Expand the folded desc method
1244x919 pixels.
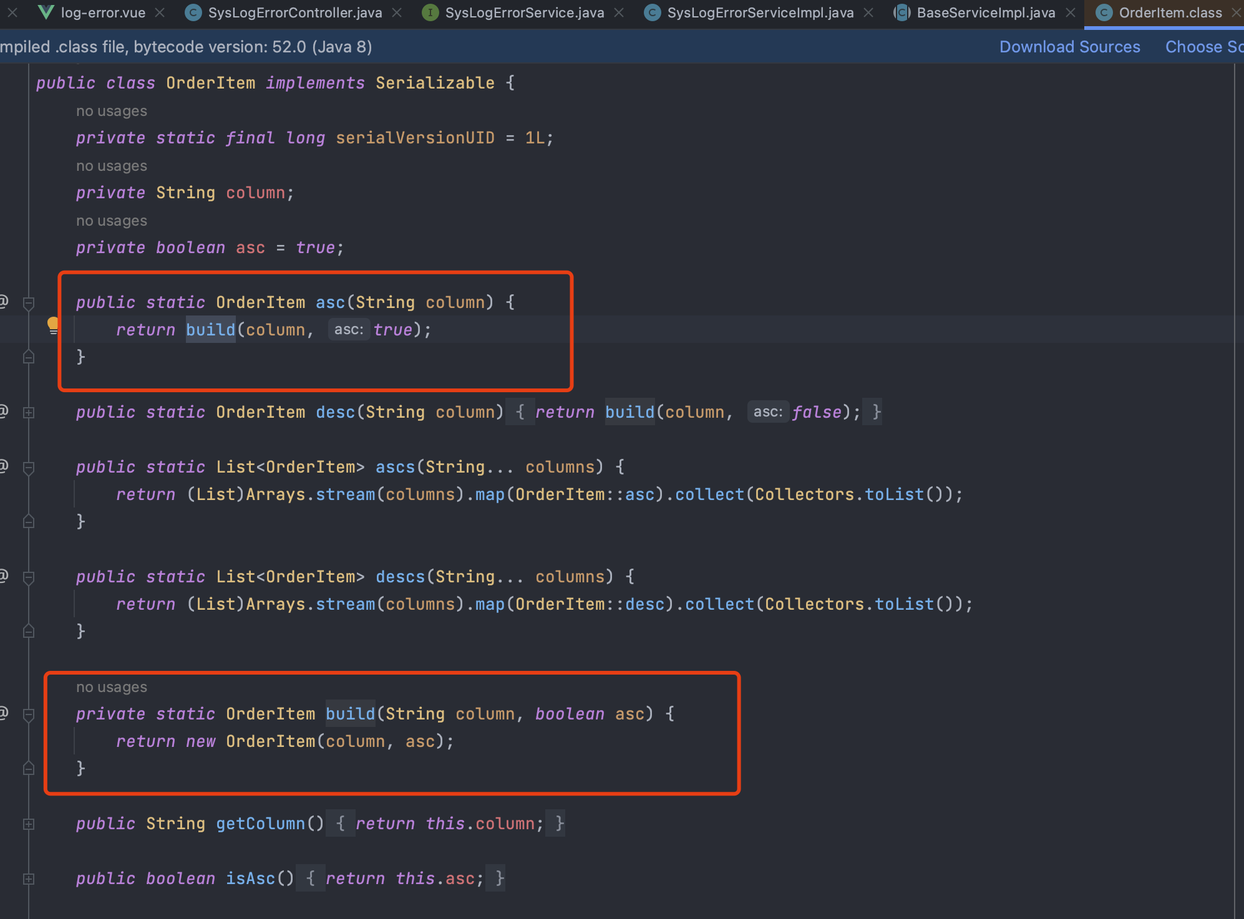click(29, 412)
